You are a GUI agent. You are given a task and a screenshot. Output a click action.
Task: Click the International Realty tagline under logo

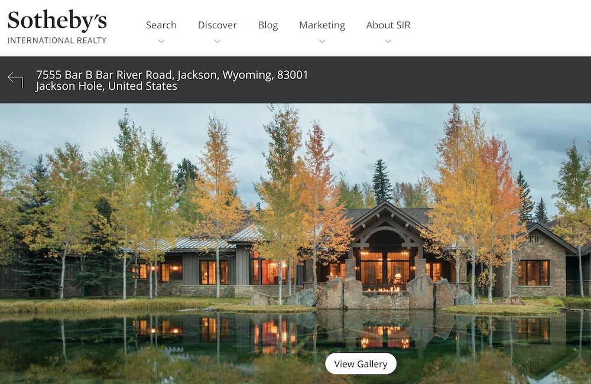[x=57, y=40]
